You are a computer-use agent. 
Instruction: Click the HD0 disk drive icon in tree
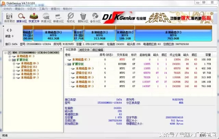coord(10,53)
